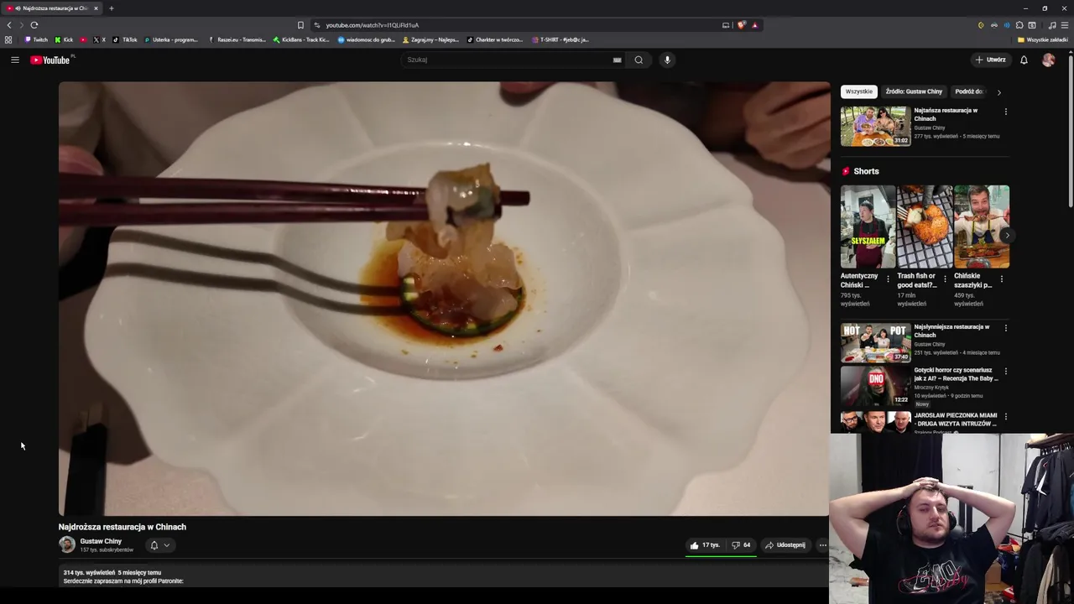The height and width of the screenshot is (604, 1074).
Task: Dislike the video (64)
Action: tap(741, 545)
